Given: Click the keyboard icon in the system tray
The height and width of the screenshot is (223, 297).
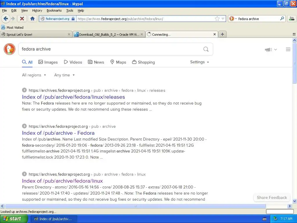Looking at the screenshot, I should pos(265,219).
